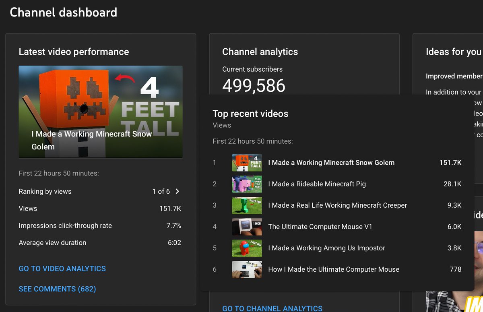
Task: Select the Rideable Minecraft Pig thumbnail
Action: [x=247, y=184]
